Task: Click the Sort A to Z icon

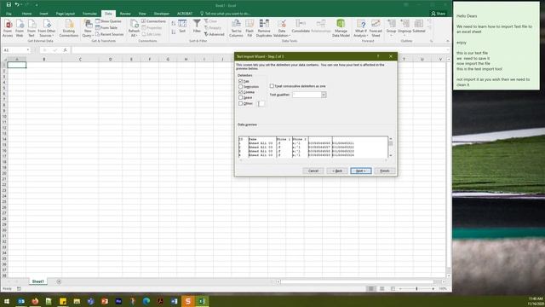Action: (x=173, y=23)
